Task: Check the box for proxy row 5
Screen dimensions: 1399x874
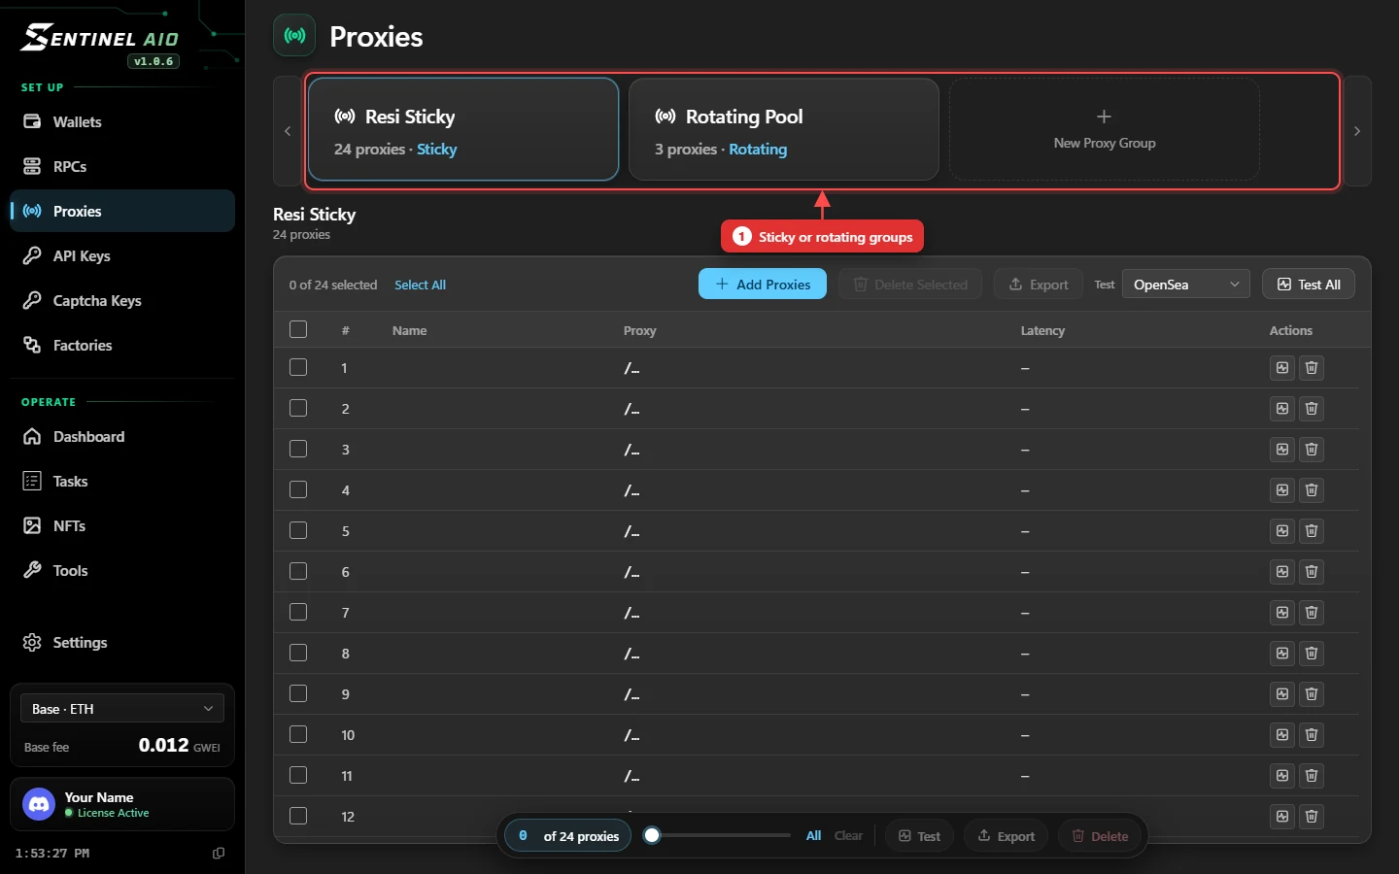Action: (x=298, y=530)
